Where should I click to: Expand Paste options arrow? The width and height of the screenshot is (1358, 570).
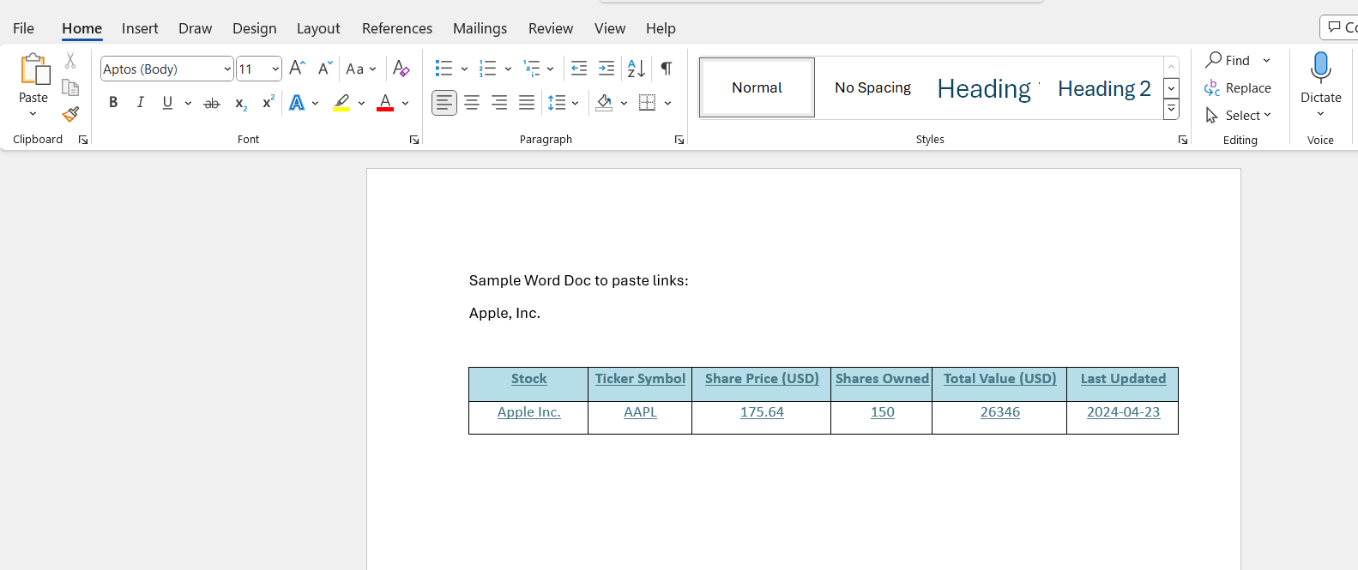coord(33,113)
